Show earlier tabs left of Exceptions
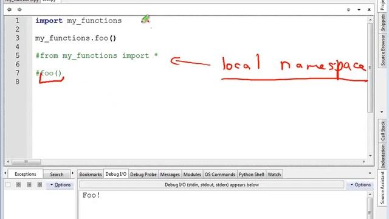Screen dimensions: 389x219 5,173
